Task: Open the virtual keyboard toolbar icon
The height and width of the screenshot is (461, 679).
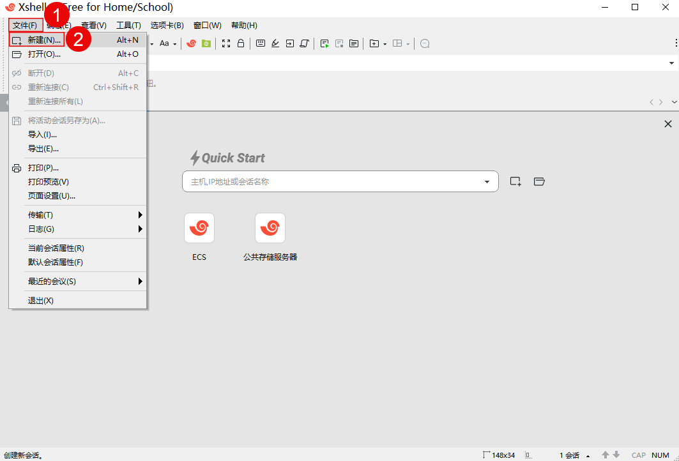Action: pyautogui.click(x=261, y=43)
